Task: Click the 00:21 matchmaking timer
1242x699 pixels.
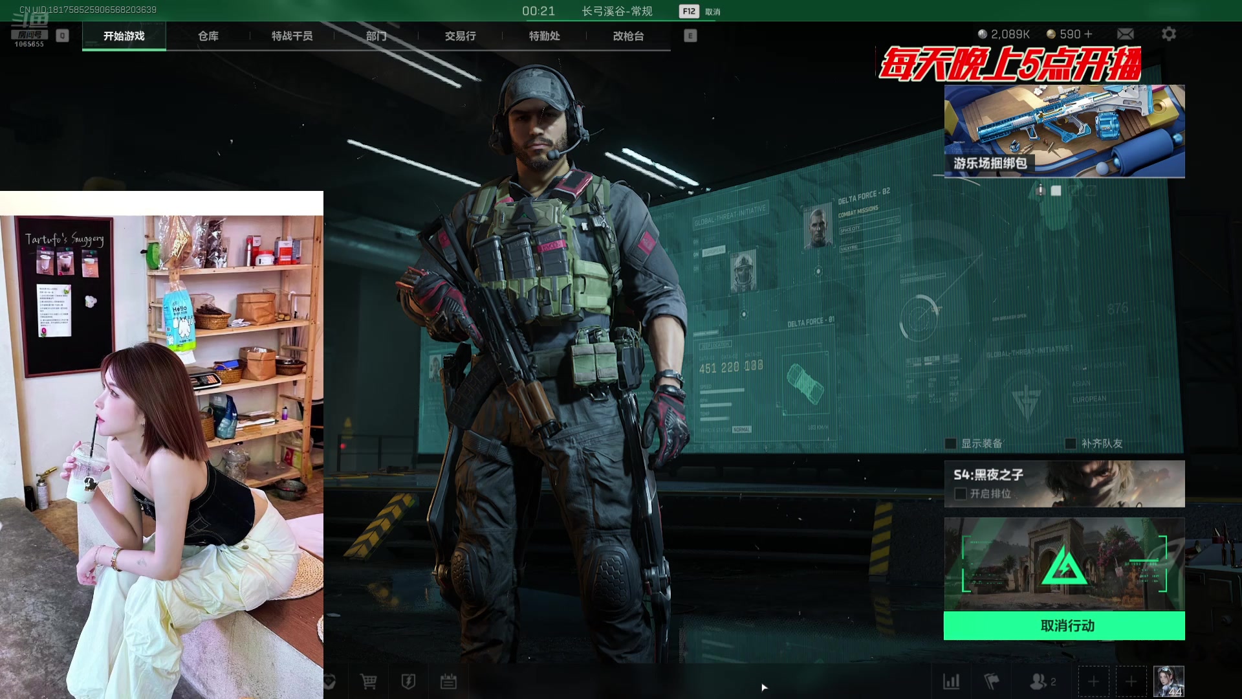Action: click(x=538, y=11)
